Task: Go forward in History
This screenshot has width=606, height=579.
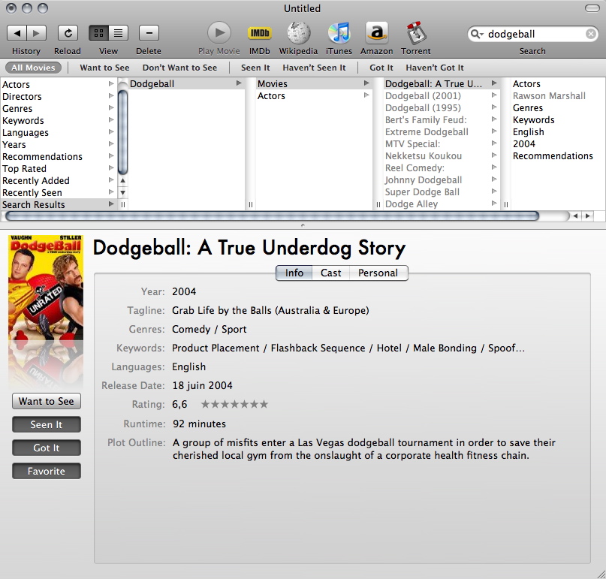Action: point(36,33)
